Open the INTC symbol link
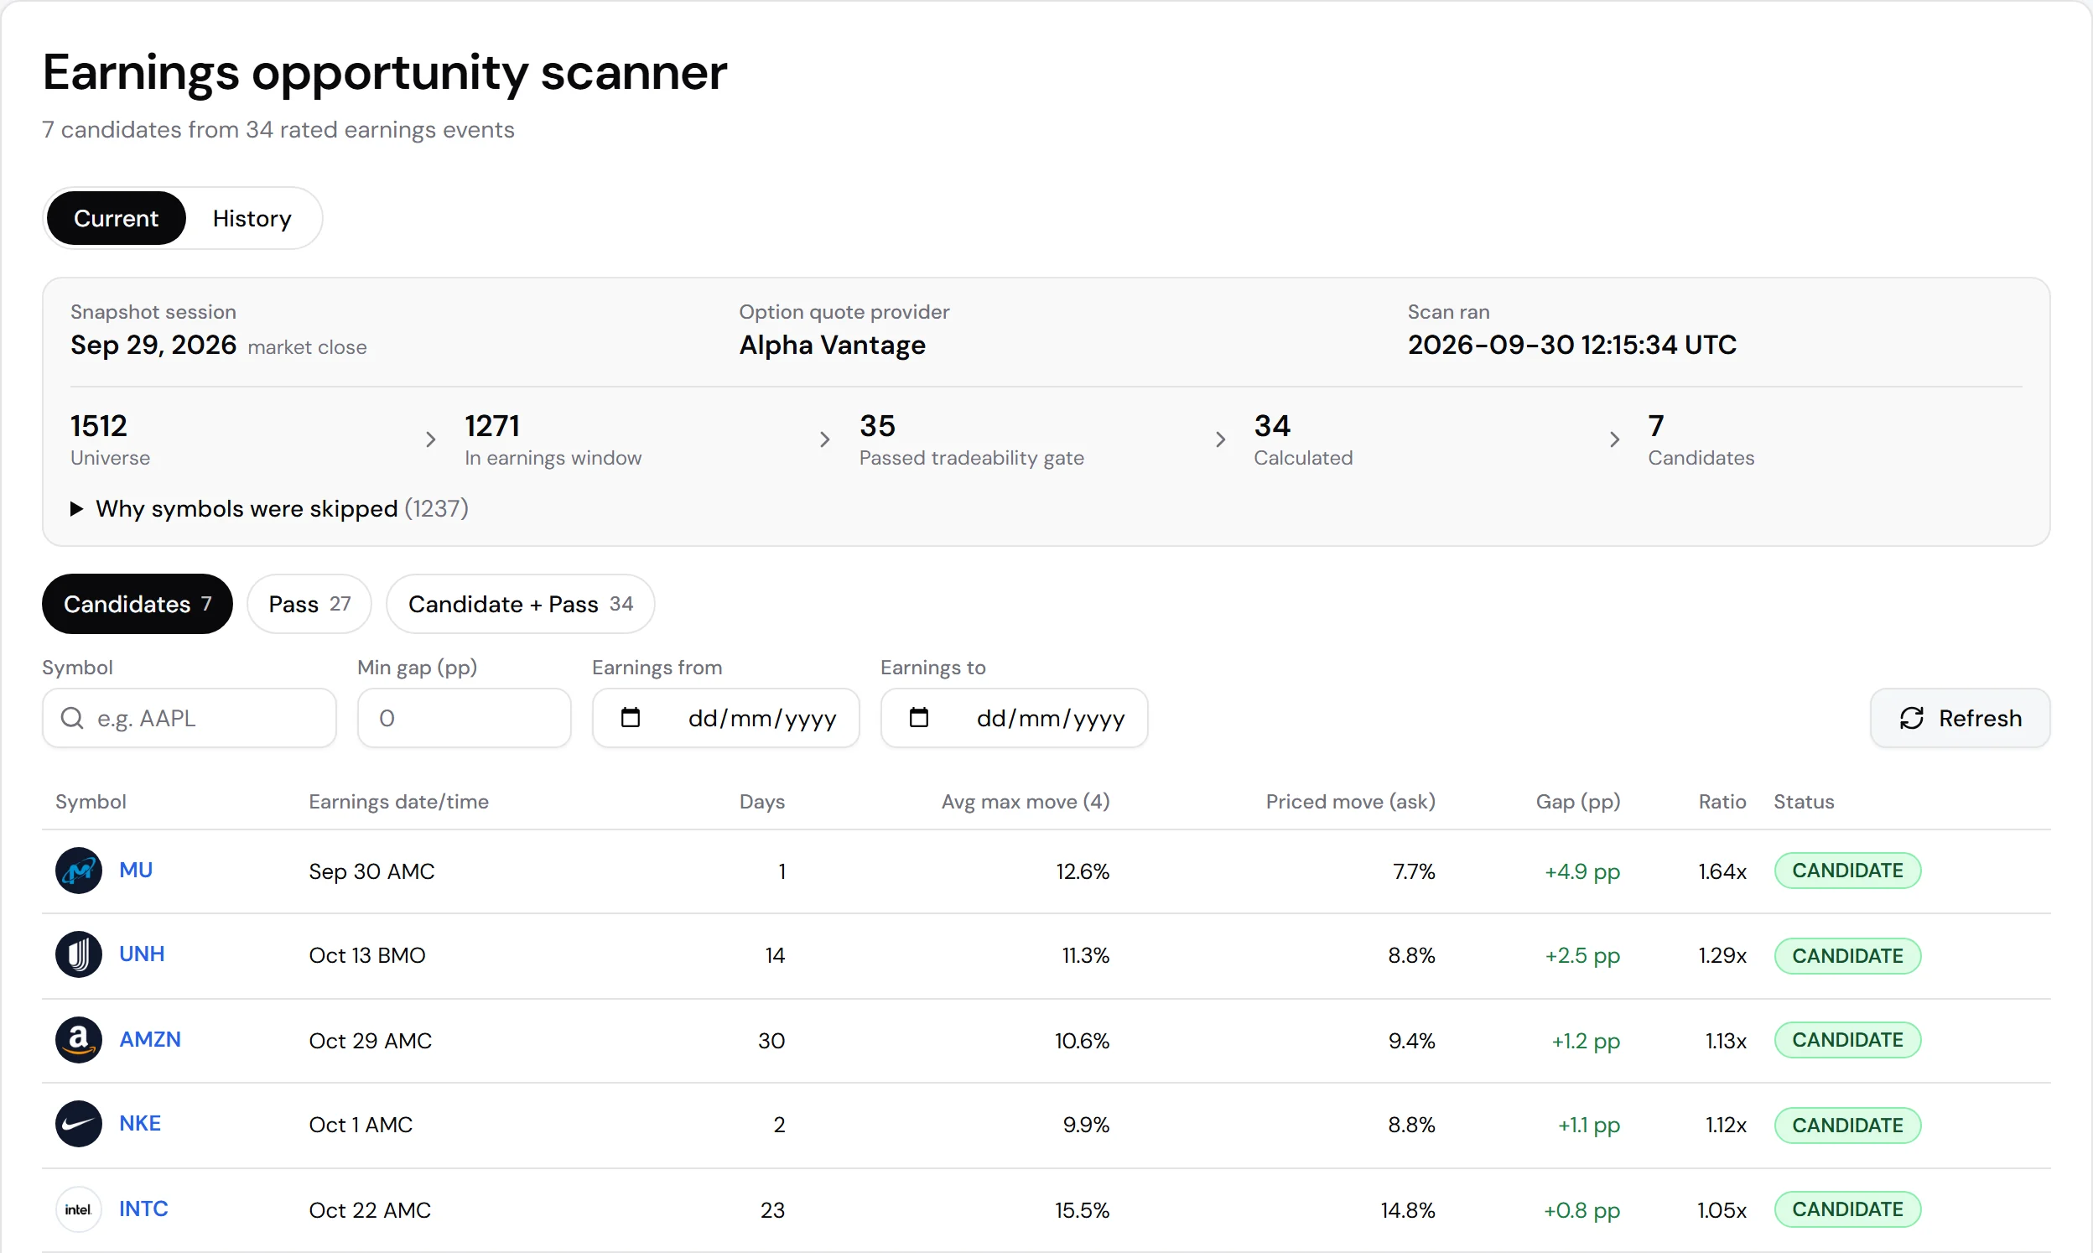 point(143,1210)
